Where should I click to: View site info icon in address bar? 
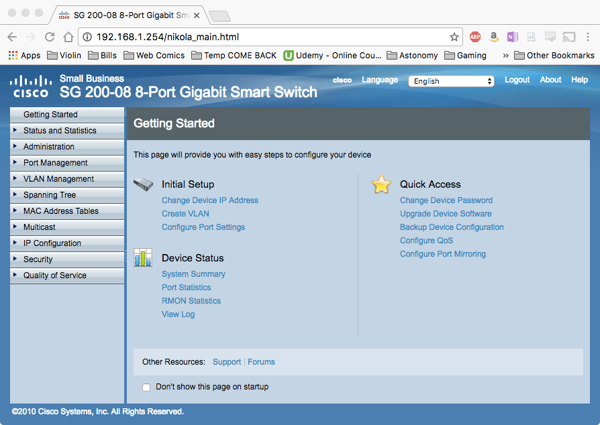[88, 37]
